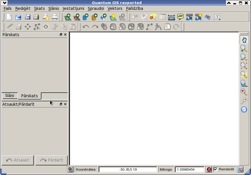251x175 pixels.
Task: Close the Atsaukt/Pārdarīt panel
Action: click(x=65, y=104)
